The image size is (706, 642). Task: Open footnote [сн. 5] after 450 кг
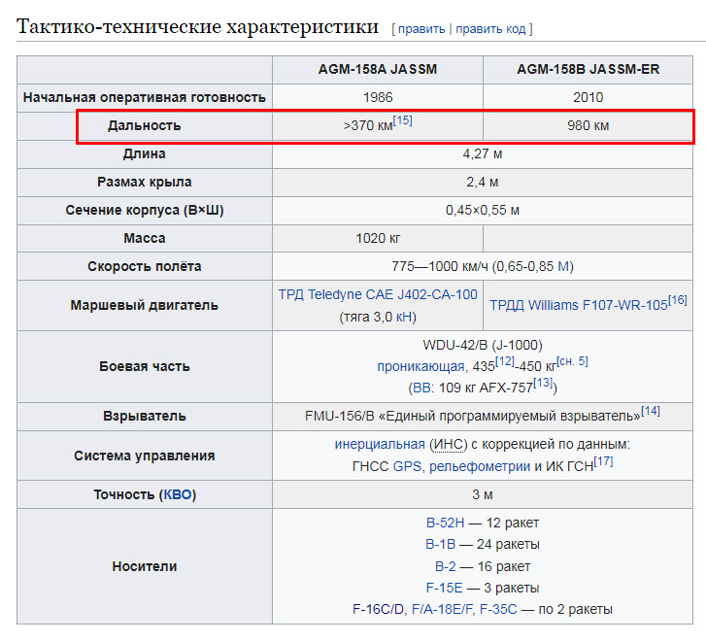(x=572, y=361)
